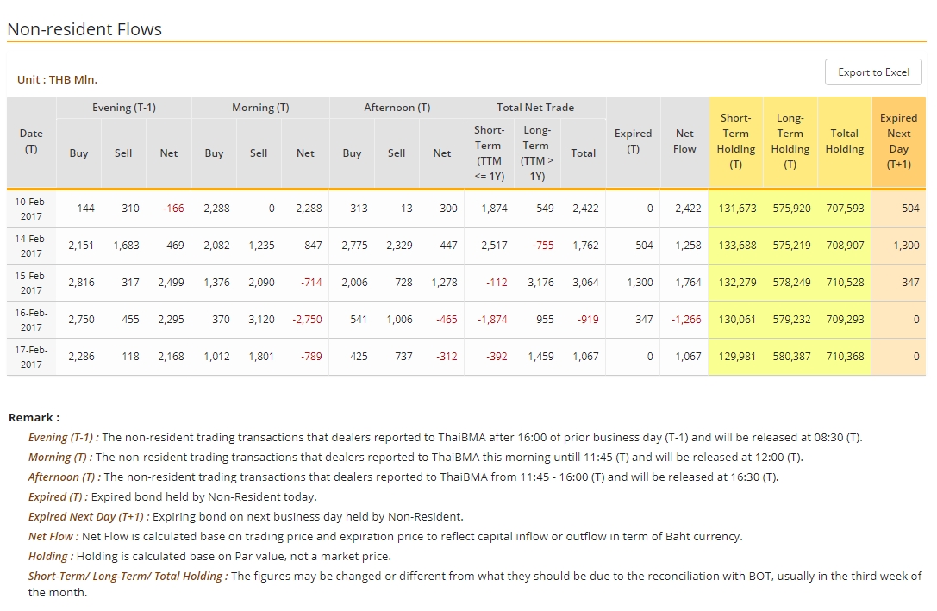Click the Afternoon (T) group header
937x611 pixels.
[397, 108]
